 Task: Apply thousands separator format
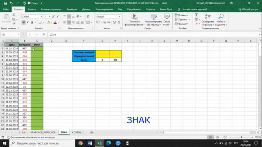pyautogui.click(x=109, y=22)
